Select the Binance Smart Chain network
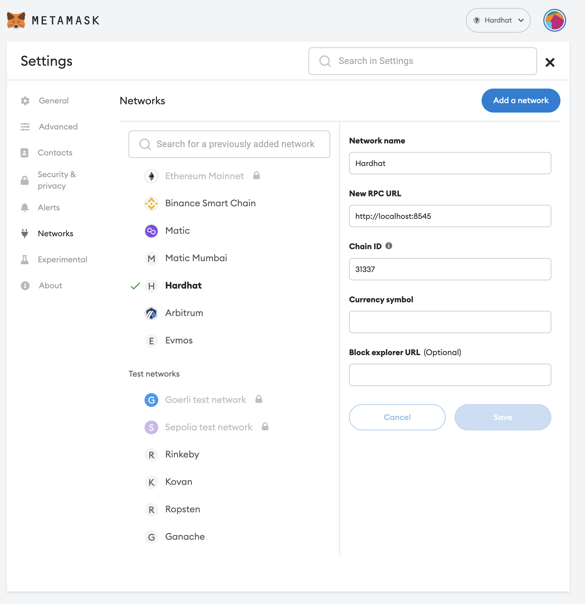585x604 pixels. point(210,203)
